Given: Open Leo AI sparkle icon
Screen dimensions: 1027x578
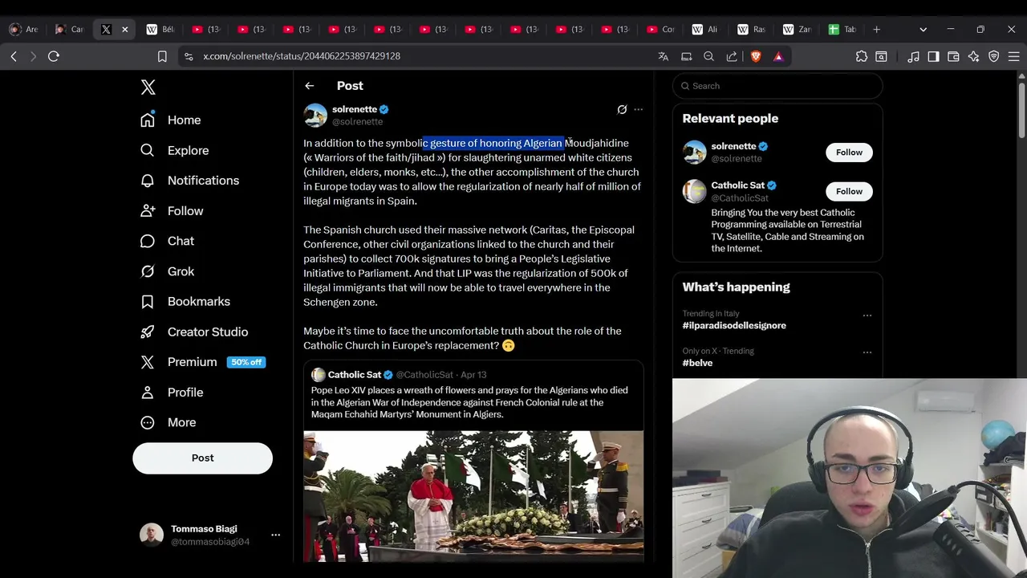Looking at the screenshot, I should click(x=973, y=56).
